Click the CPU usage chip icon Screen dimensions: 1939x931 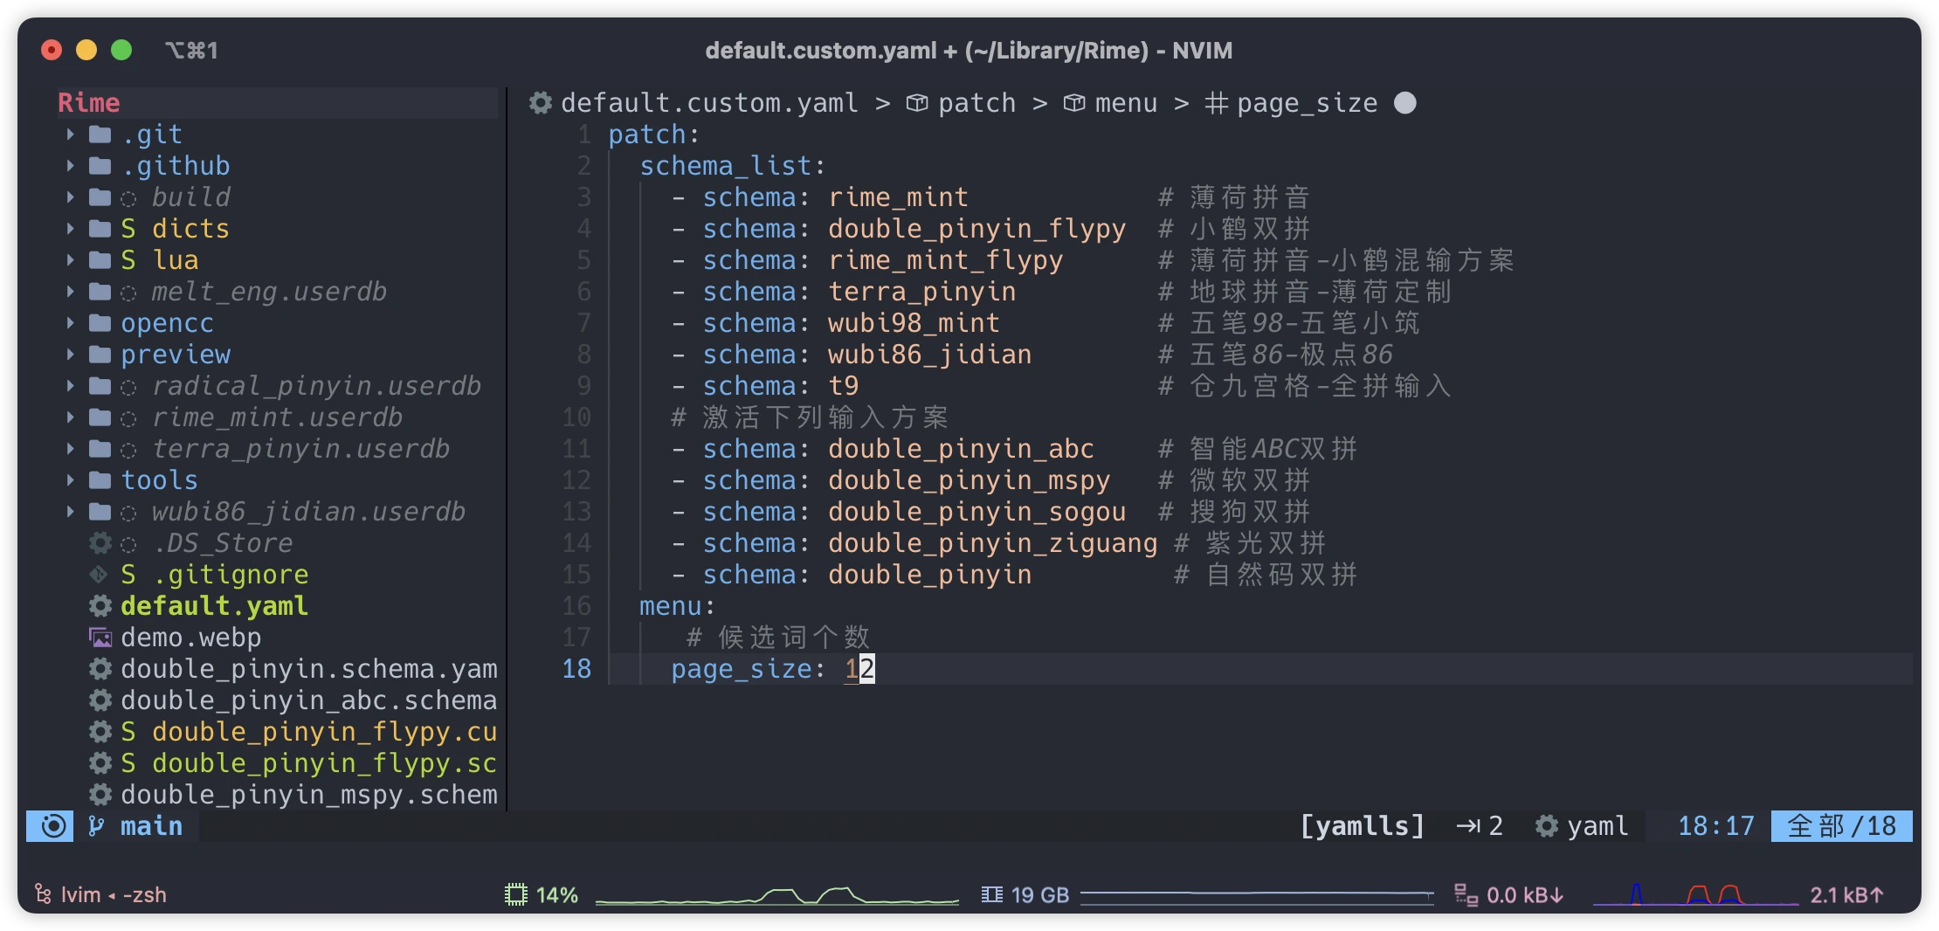coord(516,895)
